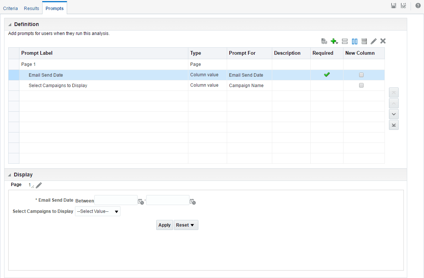Click the Delete X icon in Definition toolbar
This screenshot has height=278, width=424.
click(x=383, y=41)
